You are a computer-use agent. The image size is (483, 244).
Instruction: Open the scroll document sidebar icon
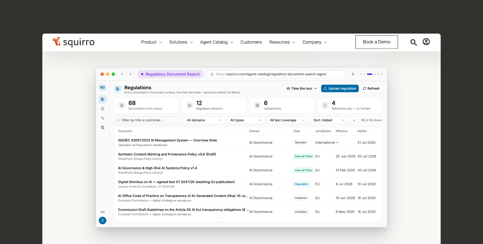103,127
